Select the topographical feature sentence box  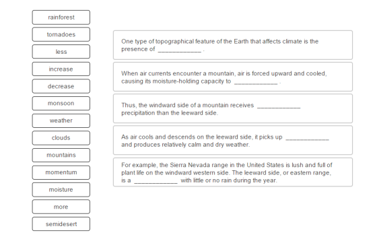point(233,45)
